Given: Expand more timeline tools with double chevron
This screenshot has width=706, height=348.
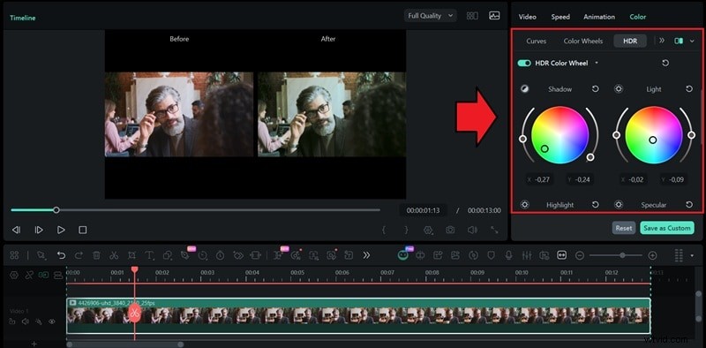Looking at the screenshot, I should [366, 255].
